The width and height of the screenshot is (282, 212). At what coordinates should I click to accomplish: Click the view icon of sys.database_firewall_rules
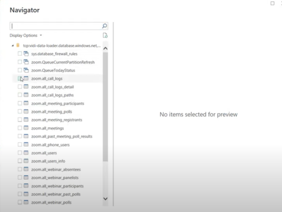click(26, 54)
